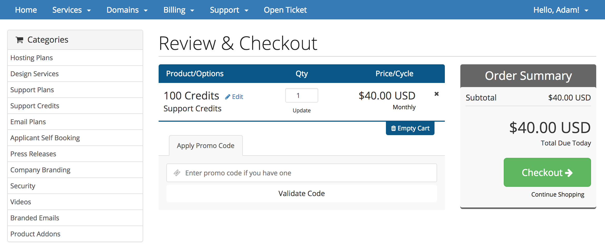Select Open Ticket in the top menu
Image resolution: width=605 pixels, height=248 pixels.
[x=285, y=10]
